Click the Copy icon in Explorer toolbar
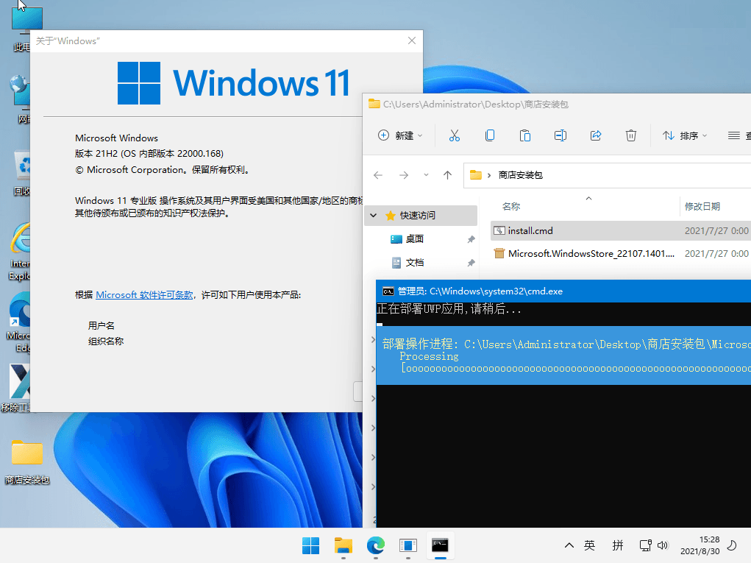 tap(489, 135)
